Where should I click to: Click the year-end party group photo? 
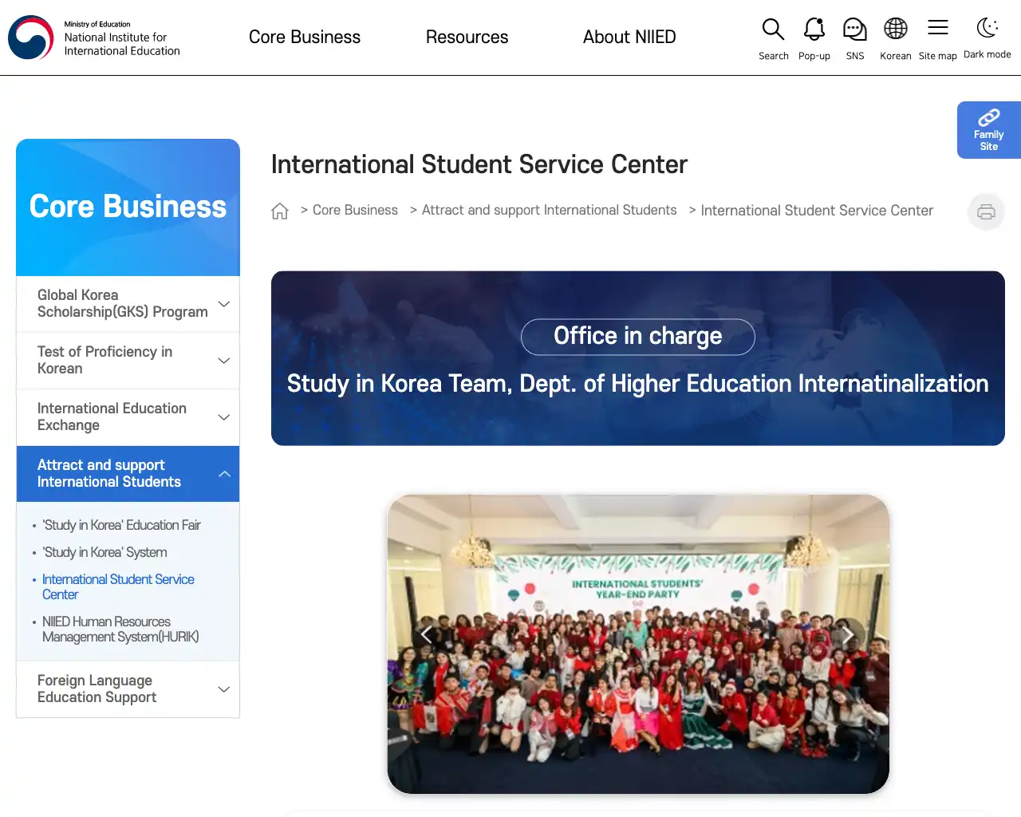[x=638, y=644]
